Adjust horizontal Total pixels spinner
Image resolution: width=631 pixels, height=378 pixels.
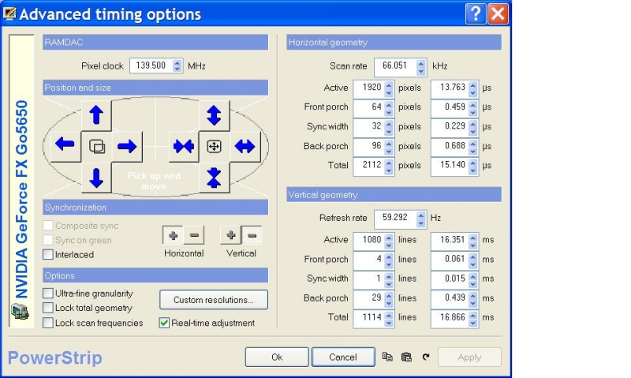click(389, 166)
